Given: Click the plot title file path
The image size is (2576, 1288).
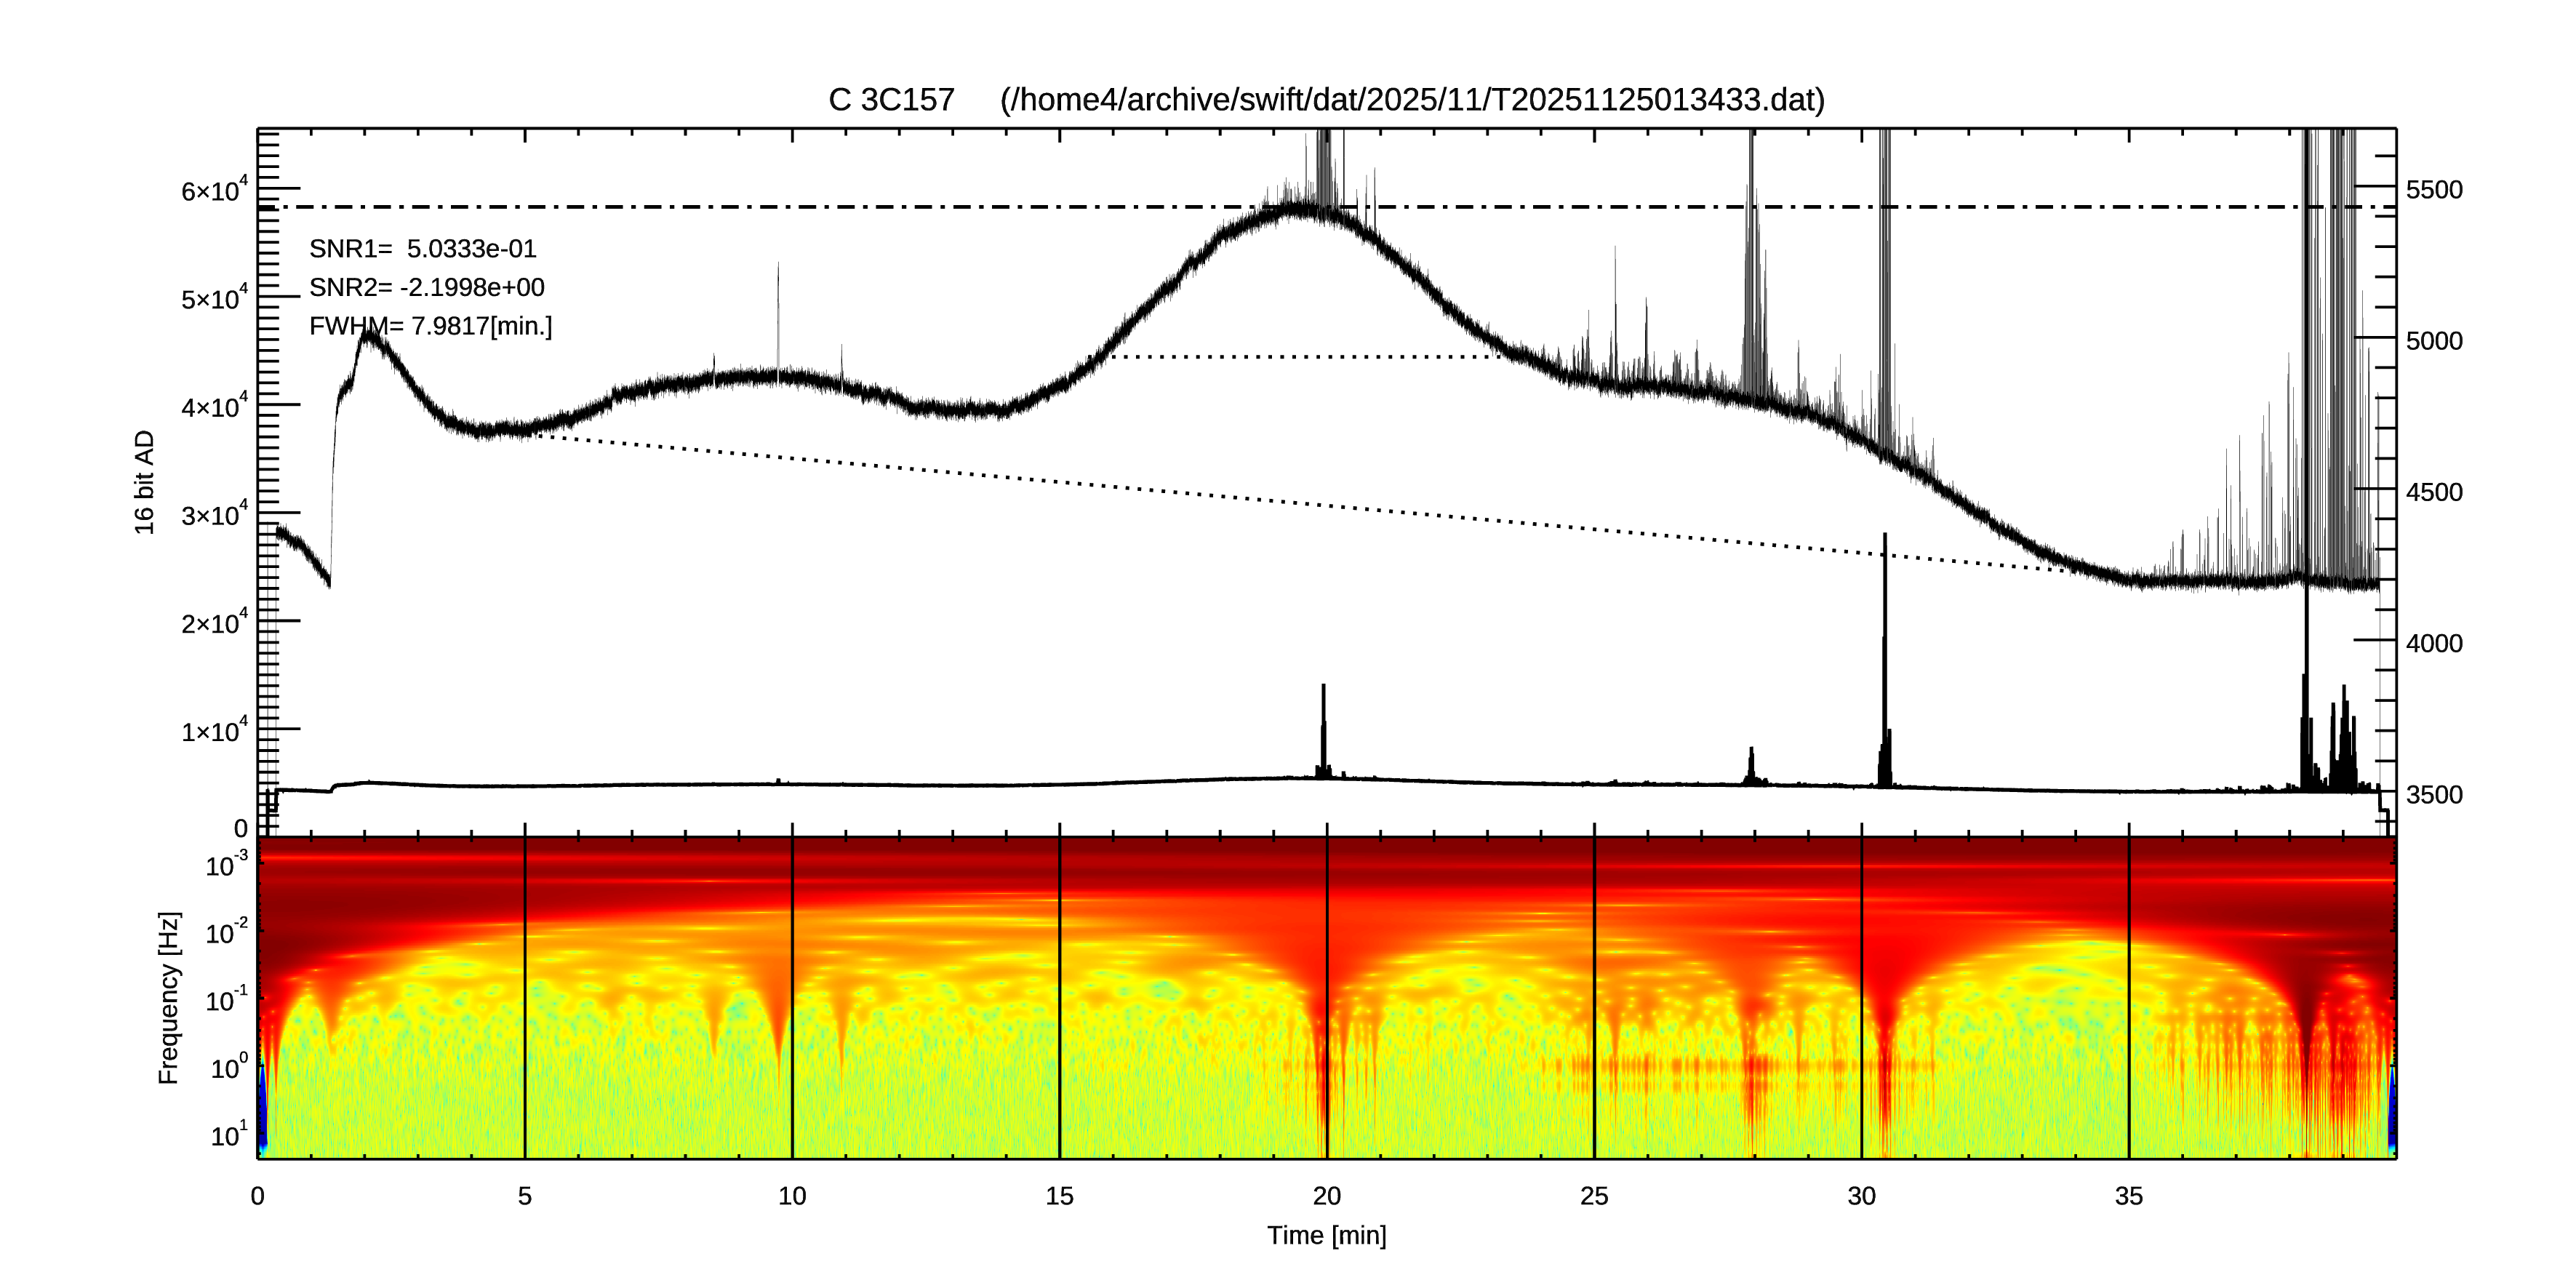Looking at the screenshot, I should point(1412,100).
